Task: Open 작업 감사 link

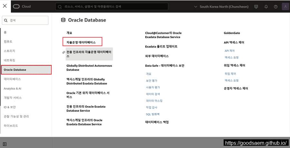Action: click(151, 107)
